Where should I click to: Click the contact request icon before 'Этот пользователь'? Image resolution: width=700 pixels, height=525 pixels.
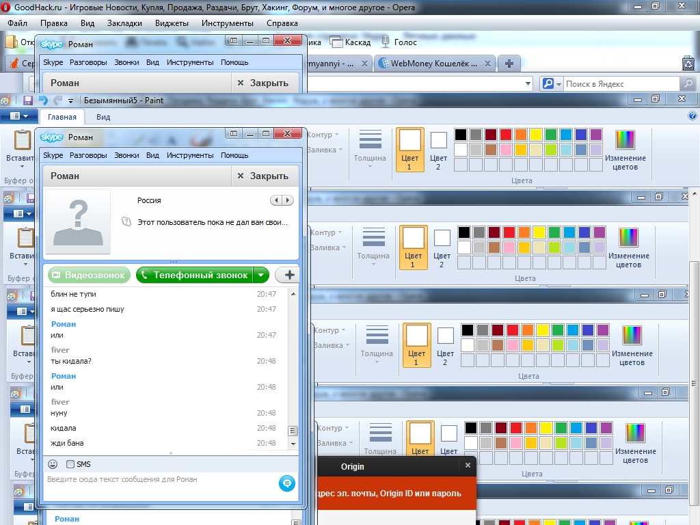click(126, 221)
